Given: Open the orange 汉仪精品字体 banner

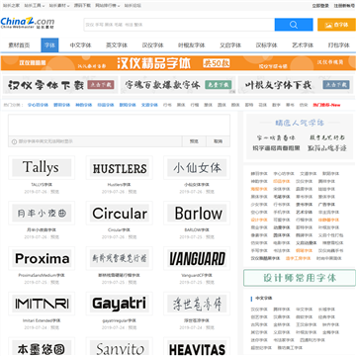Looking at the screenshot, I should (178, 63).
